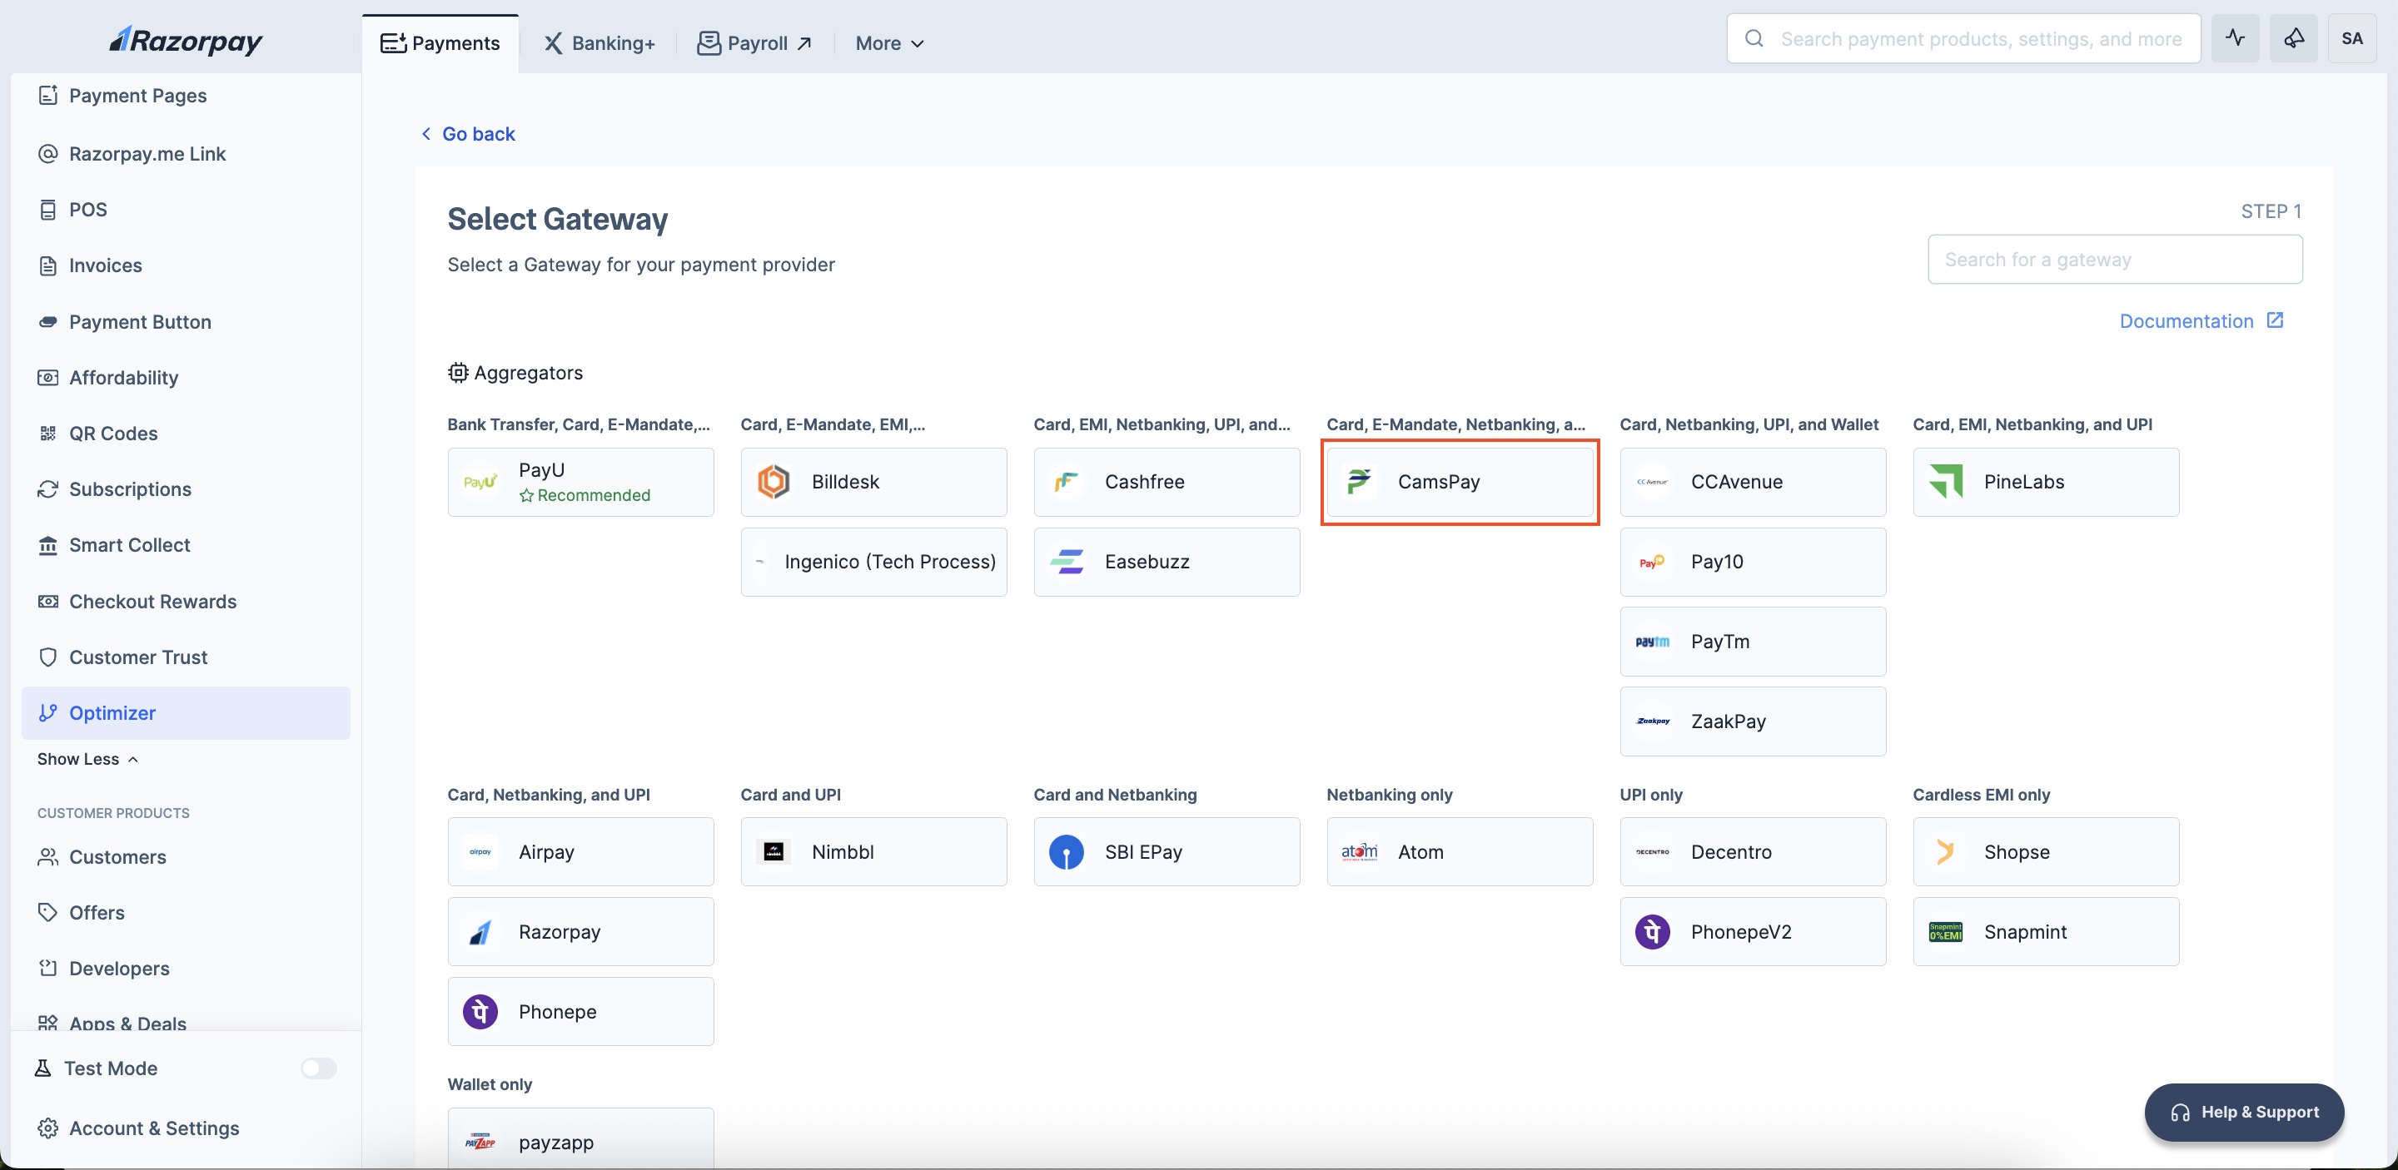The image size is (2398, 1170).
Task: Click the payzapp logo icon
Action: click(x=480, y=1142)
